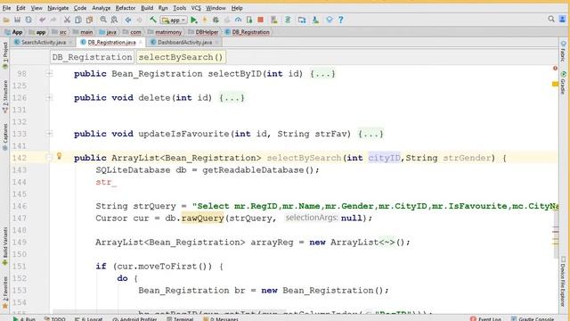Close the DB_Registration.java tab
Viewport: 570px width, 321px height.
coord(141,43)
